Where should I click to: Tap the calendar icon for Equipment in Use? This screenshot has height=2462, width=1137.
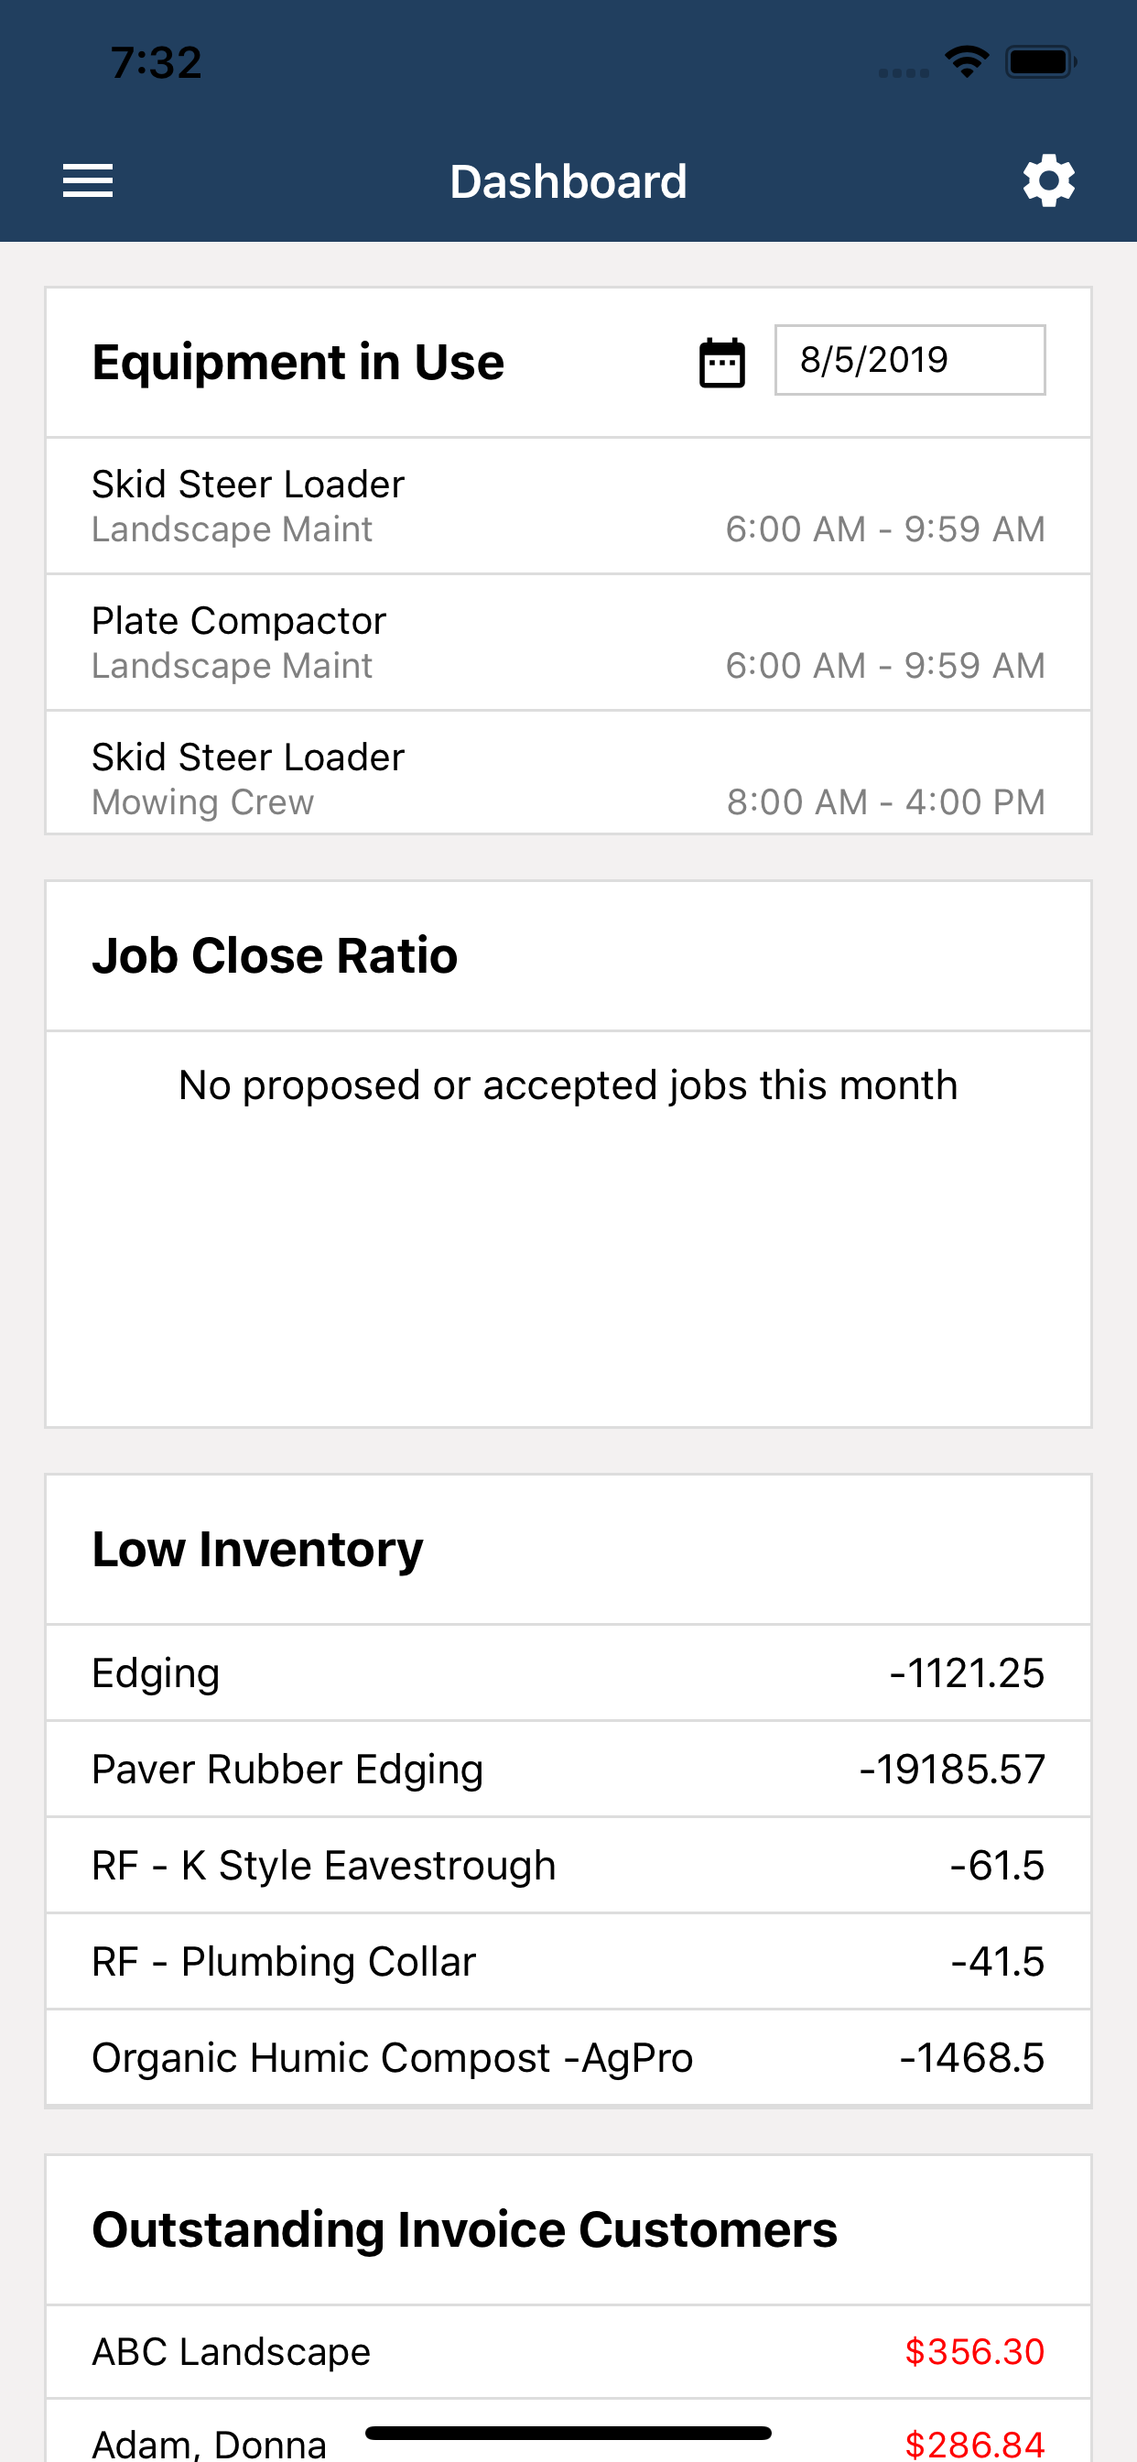click(721, 361)
